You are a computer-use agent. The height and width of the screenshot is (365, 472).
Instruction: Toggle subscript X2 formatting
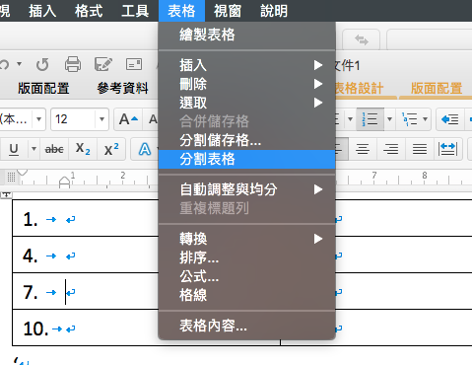point(83,149)
